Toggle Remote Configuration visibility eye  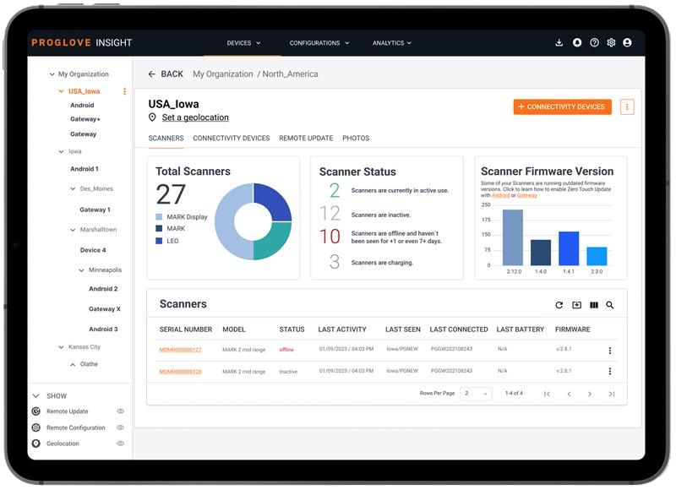click(120, 427)
